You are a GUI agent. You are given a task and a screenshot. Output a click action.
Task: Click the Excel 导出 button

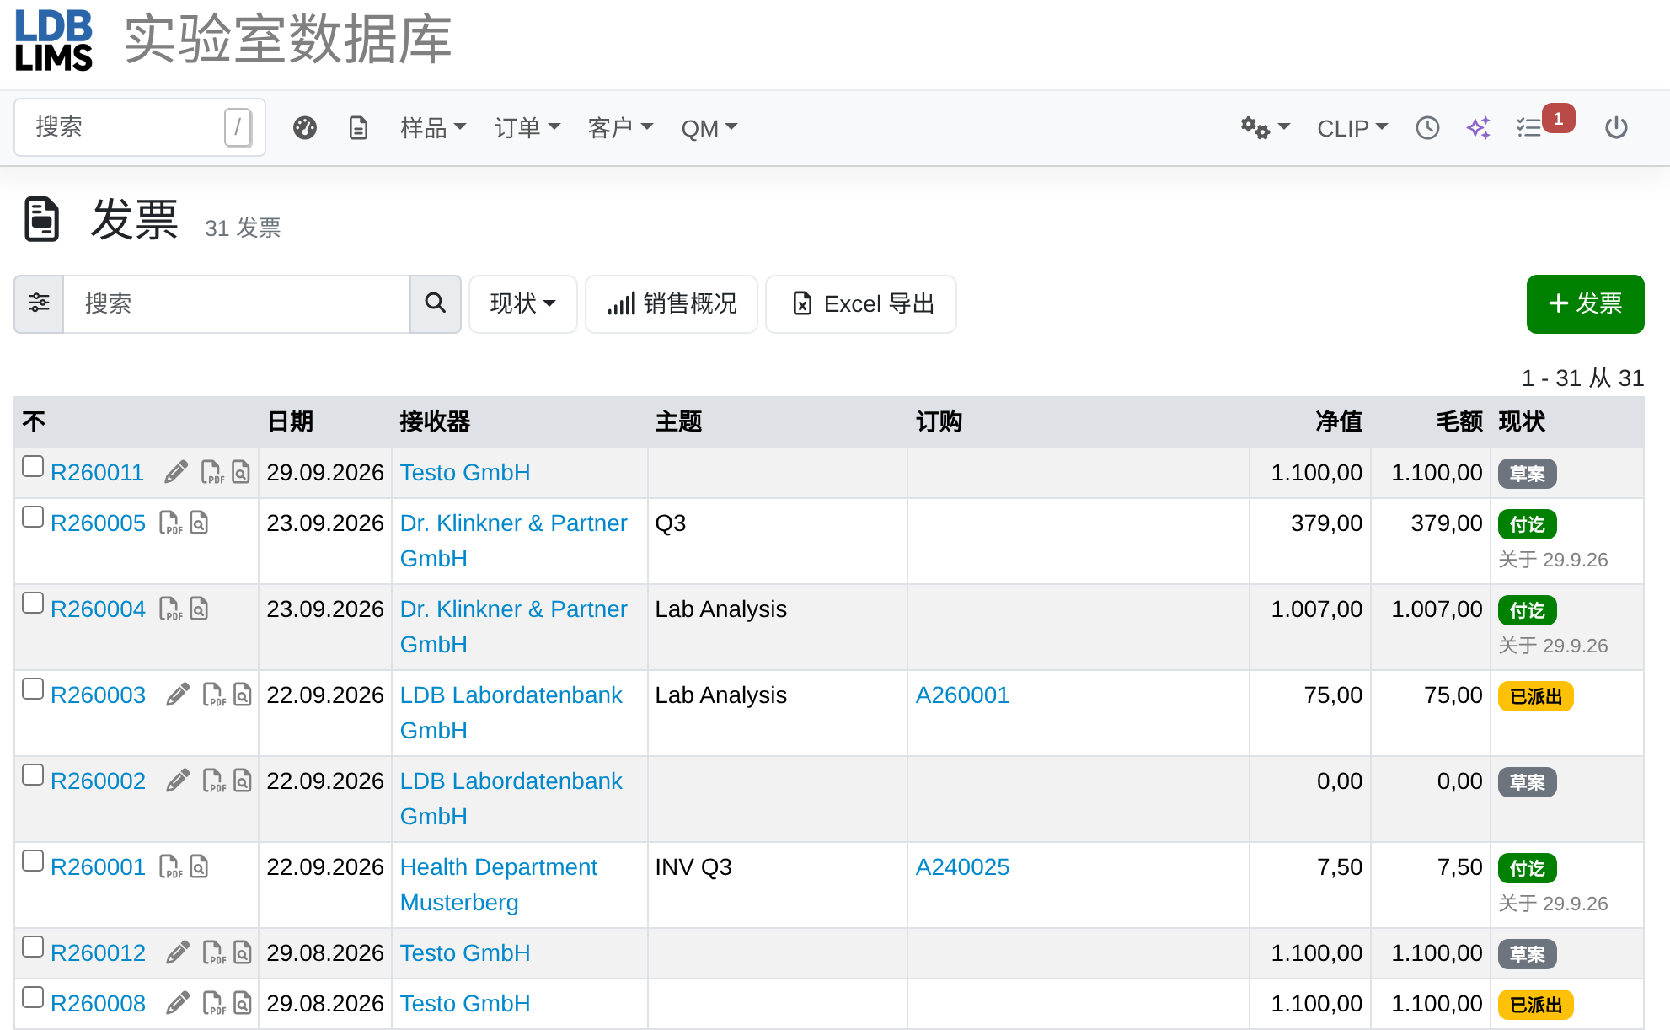coord(861,303)
